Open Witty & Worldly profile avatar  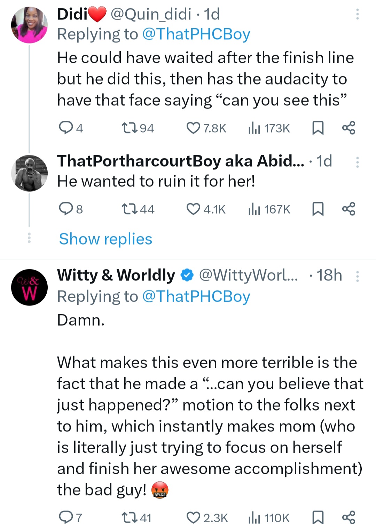tap(30, 287)
